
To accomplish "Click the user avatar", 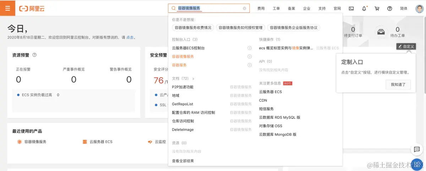I will click(419, 8).
